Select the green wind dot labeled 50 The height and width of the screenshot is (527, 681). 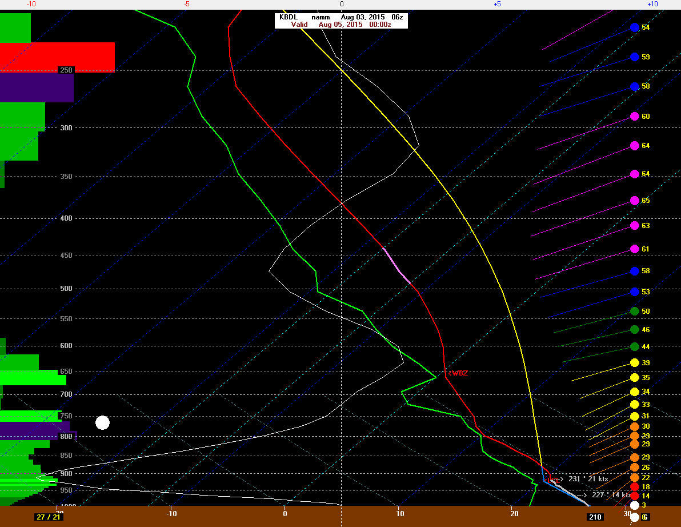click(635, 311)
